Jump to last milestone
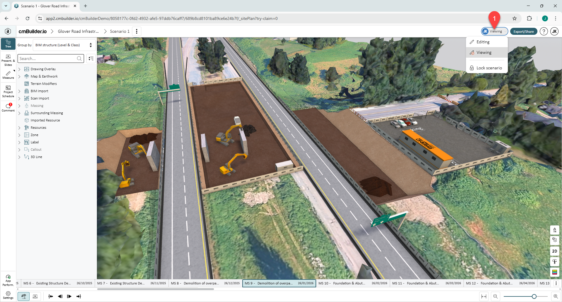The height and width of the screenshot is (302, 562). [79, 296]
